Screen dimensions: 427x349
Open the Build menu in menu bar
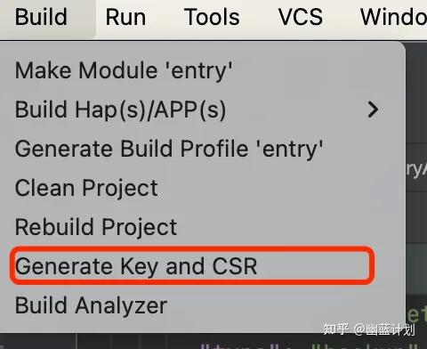[41, 17]
